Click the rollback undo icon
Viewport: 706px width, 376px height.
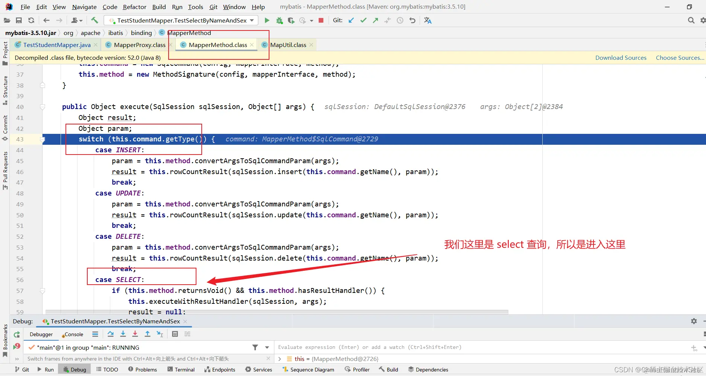tap(412, 20)
